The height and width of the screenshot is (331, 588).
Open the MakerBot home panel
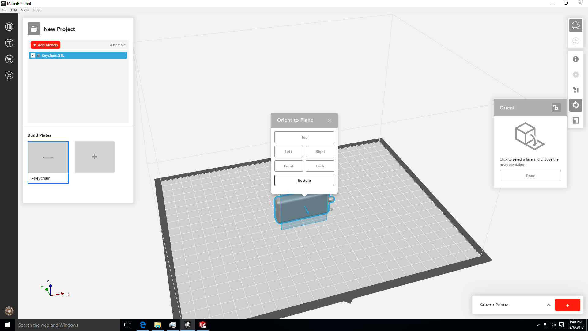coord(9,26)
